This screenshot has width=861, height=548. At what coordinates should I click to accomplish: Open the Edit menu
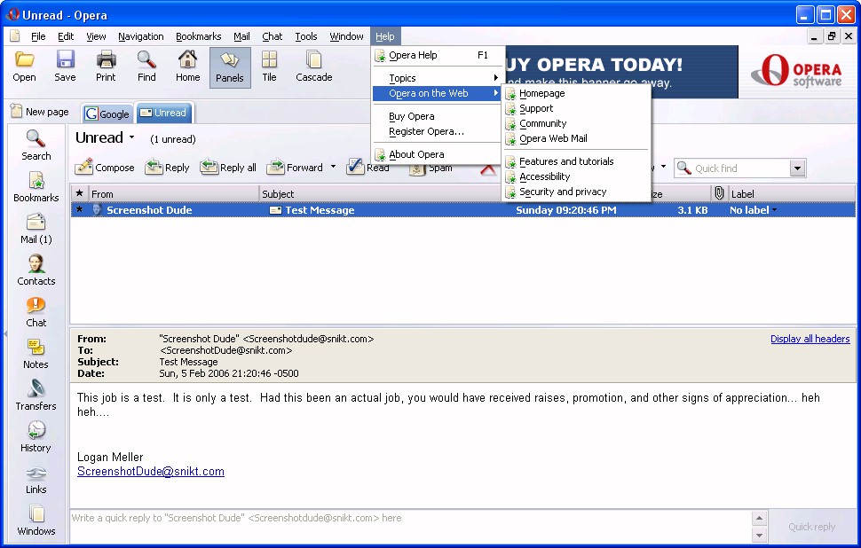point(66,36)
